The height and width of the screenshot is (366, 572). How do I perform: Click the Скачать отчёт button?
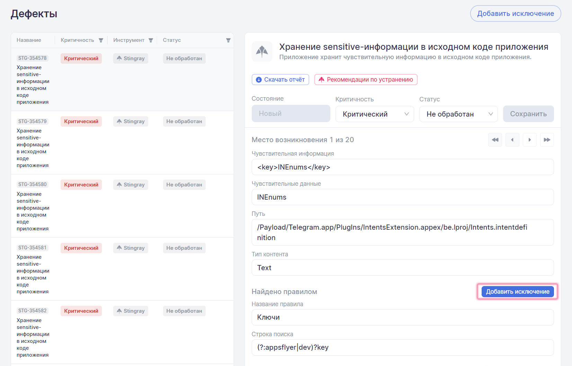280,80
